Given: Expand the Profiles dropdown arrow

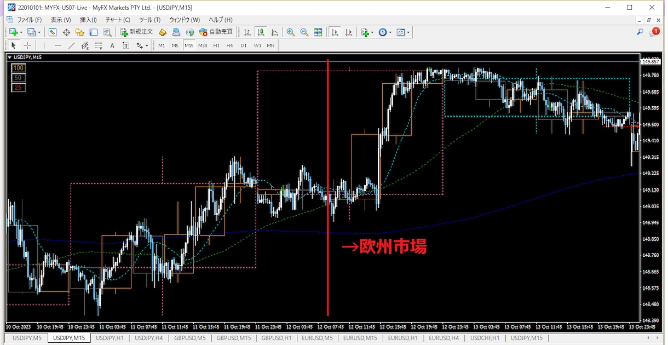Looking at the screenshot, I should [39, 32].
